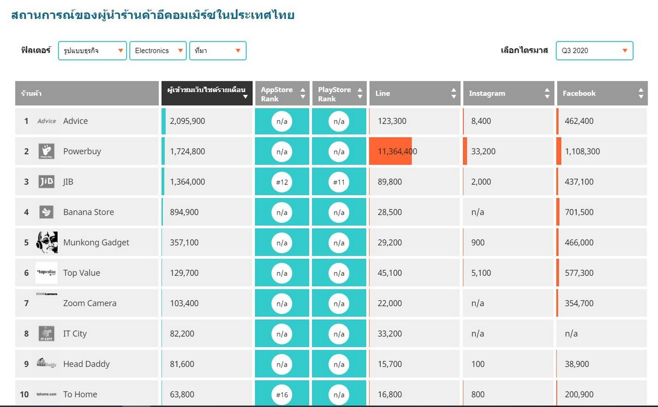Click the Zoom Camera logo
This screenshot has width=658, height=407.
pyautogui.click(x=47, y=294)
